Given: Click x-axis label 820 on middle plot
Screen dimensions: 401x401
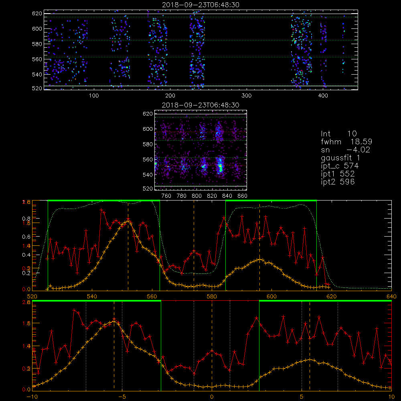Looking at the screenshot, I should 212,196.
